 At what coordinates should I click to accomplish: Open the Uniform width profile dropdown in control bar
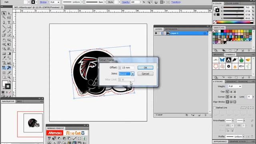tap(82, 2)
